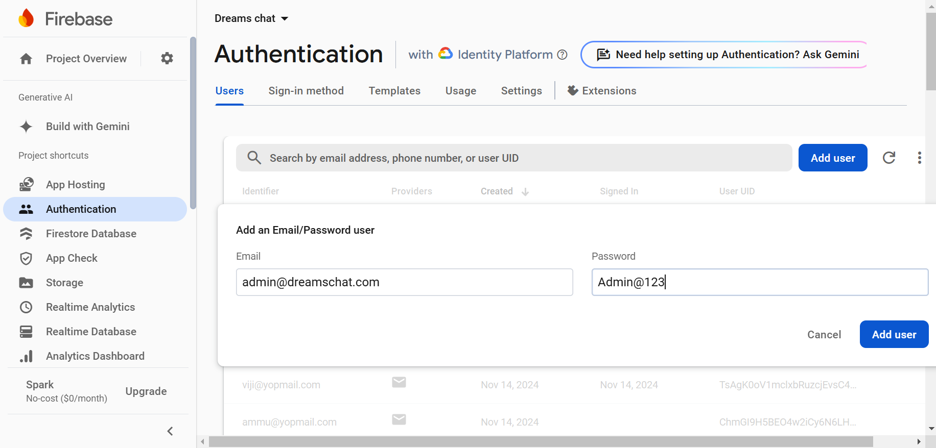Click the top Add user button
Viewport: 936px width, 448px height.
[833, 158]
